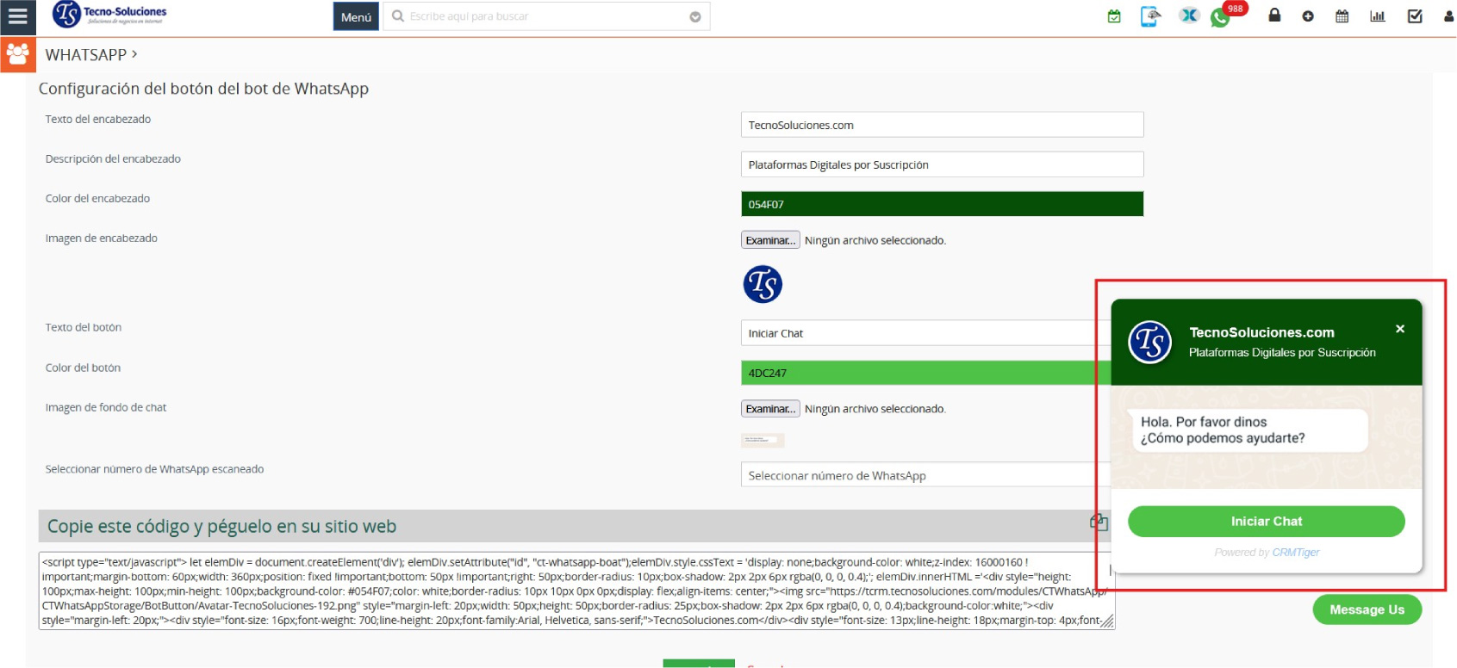Click the WhatsApp notifications icon
The image size is (1457, 668).
pyautogui.click(x=1220, y=17)
